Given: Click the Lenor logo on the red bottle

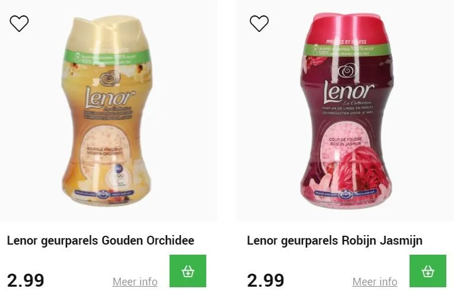Looking at the screenshot, I should click(x=349, y=92).
